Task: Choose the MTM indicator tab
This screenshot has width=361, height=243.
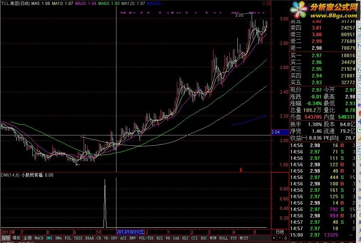Action: [x=213, y=238]
